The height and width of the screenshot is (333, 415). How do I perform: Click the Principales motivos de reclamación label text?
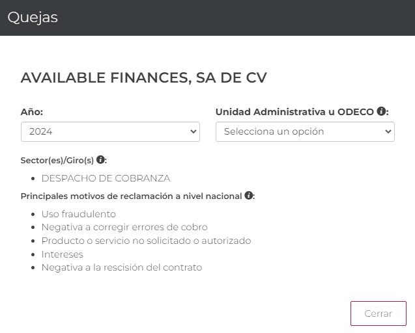click(132, 196)
